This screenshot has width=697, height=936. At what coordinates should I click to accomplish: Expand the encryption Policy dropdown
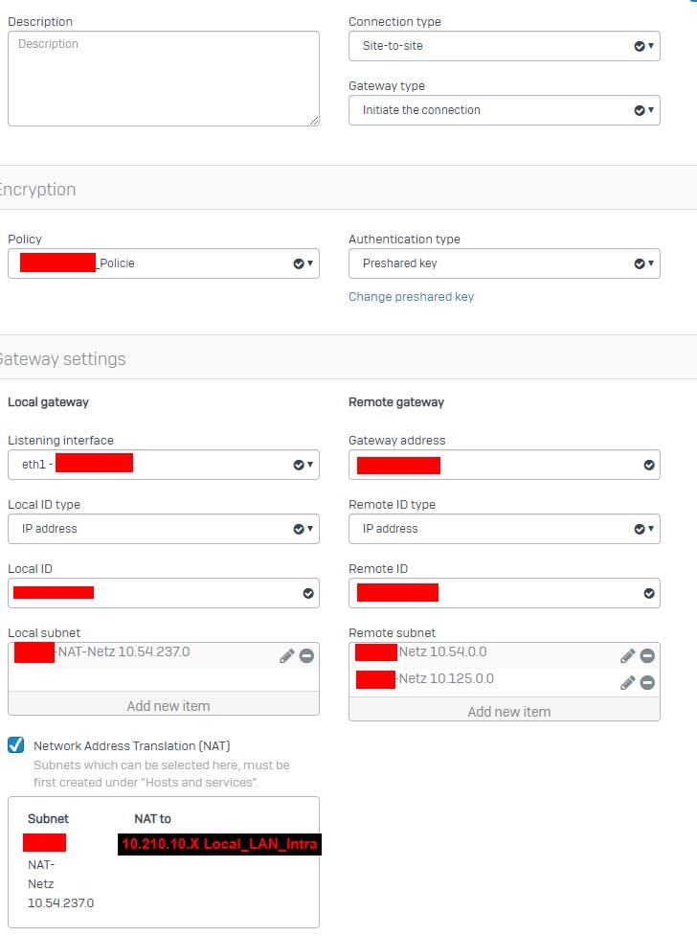click(163, 263)
